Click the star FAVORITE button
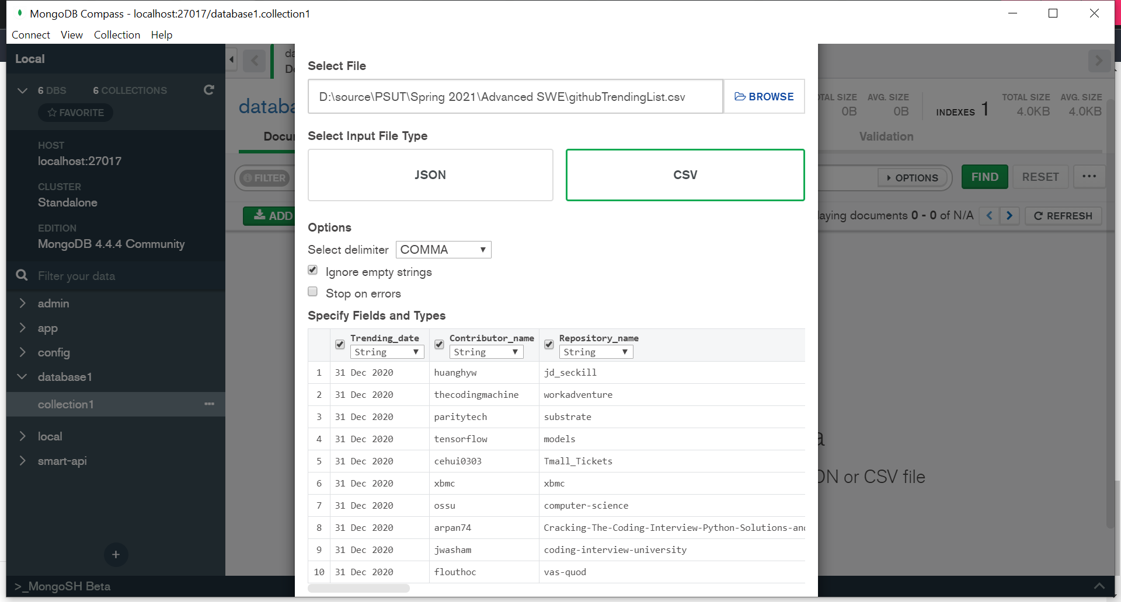This screenshot has height=602, width=1121. (76, 113)
